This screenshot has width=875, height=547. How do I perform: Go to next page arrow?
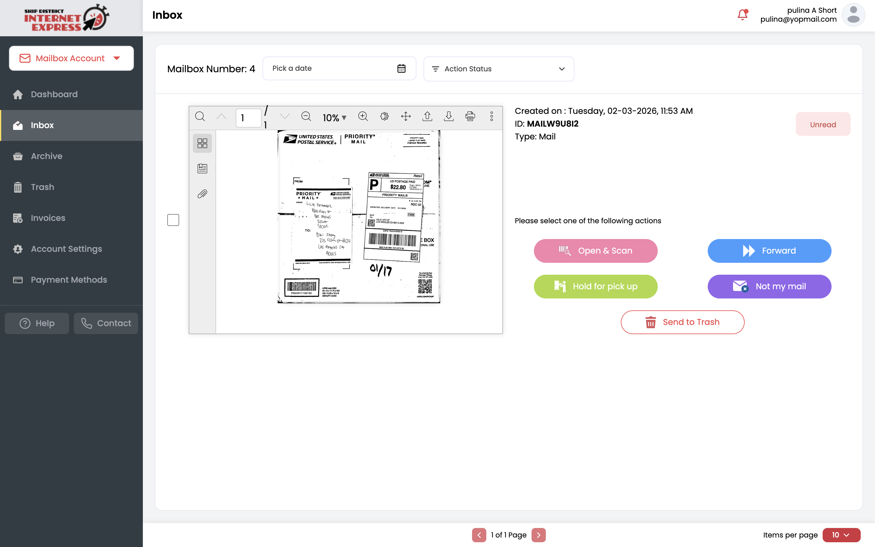(539, 535)
